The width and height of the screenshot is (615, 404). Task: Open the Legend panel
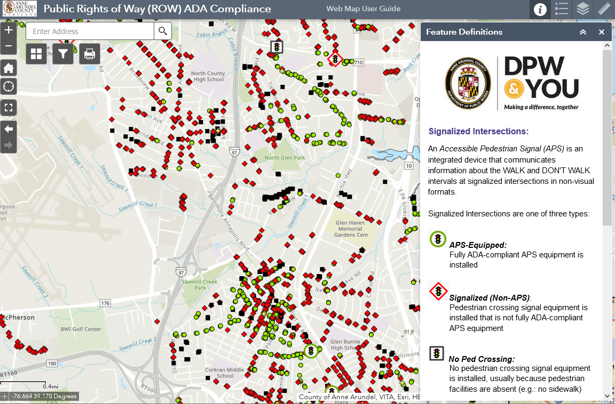561,9
